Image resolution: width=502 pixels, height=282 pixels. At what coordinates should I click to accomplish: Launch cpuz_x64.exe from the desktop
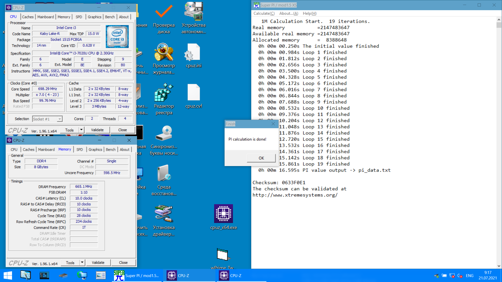coord(224,217)
